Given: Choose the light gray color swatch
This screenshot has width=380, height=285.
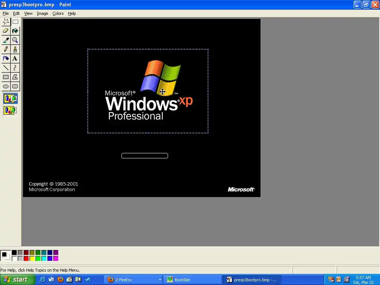Looking at the screenshot, I should [20, 259].
